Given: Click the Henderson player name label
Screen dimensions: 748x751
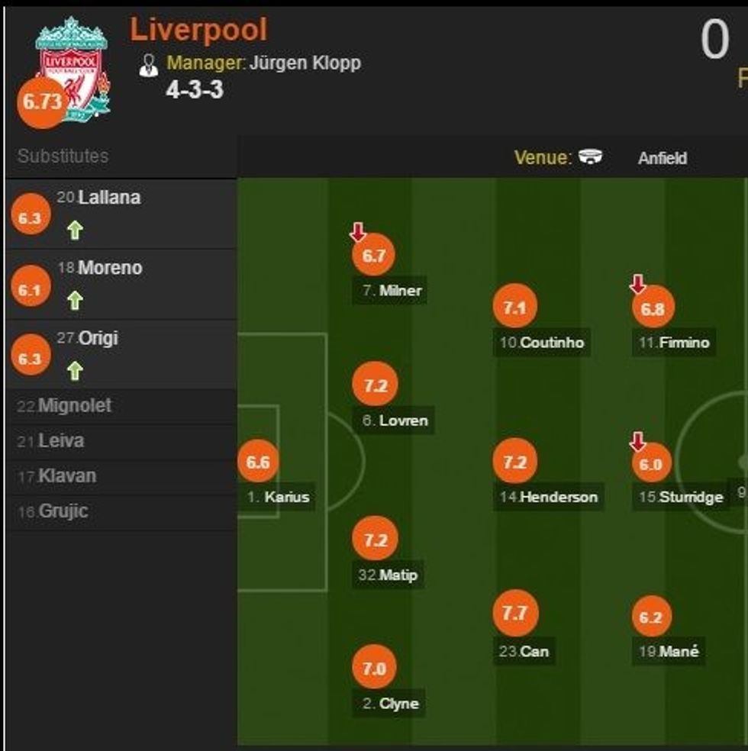Looking at the screenshot, I should pos(559,497).
